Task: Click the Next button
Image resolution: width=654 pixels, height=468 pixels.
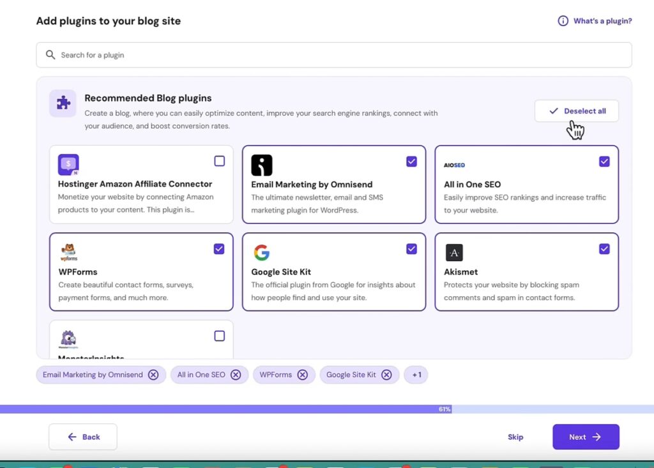Action: (x=586, y=437)
